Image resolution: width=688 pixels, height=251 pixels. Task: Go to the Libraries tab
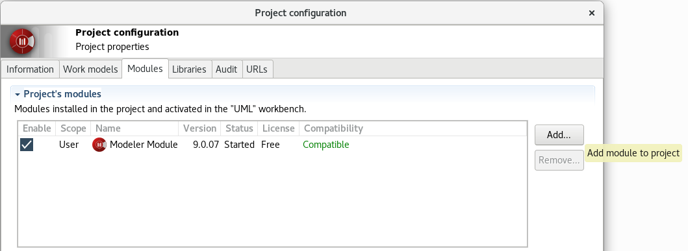[189, 69]
